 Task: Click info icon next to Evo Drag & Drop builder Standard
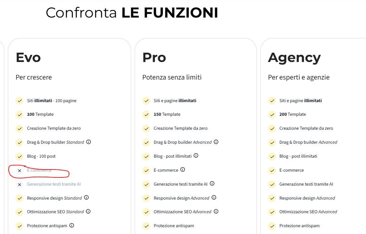pos(88,142)
